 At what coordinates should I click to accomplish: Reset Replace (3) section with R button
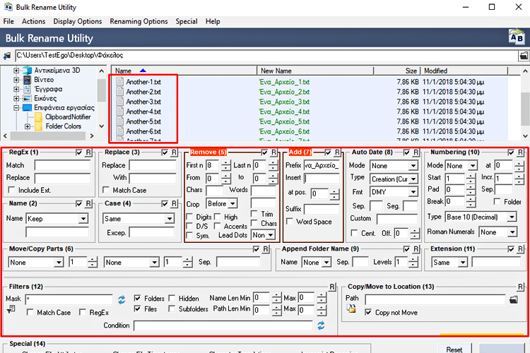click(x=174, y=152)
